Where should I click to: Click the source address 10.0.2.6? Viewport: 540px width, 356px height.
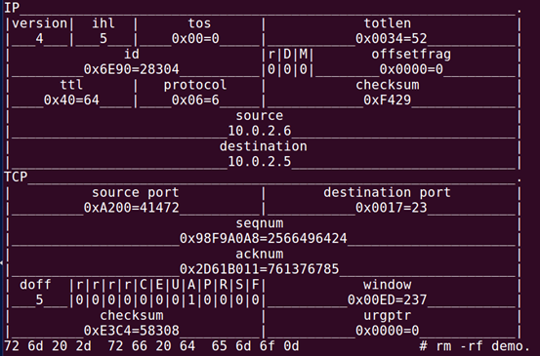[260, 131]
